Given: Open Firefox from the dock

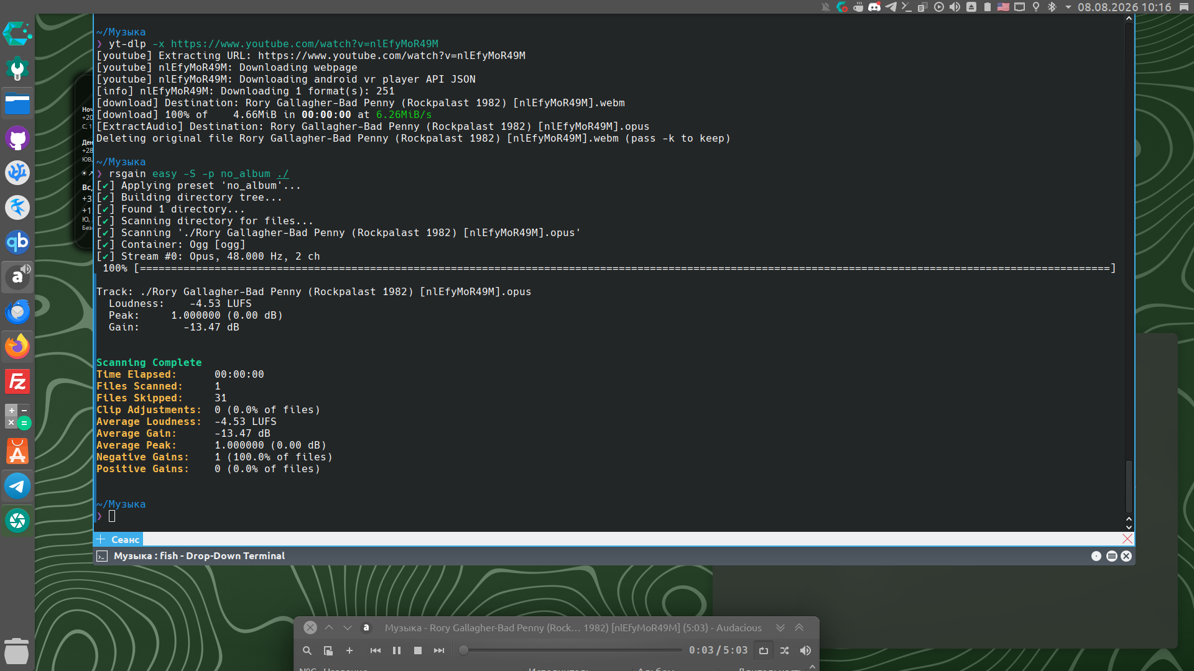Looking at the screenshot, I should tap(17, 347).
